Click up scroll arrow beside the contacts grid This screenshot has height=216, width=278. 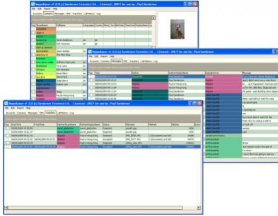(154, 18)
